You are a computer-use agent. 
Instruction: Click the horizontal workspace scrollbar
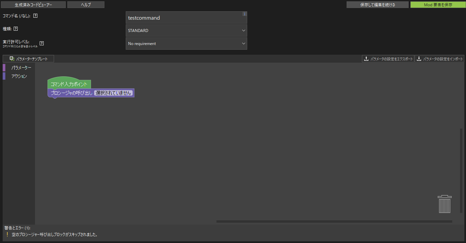[x=334, y=221]
